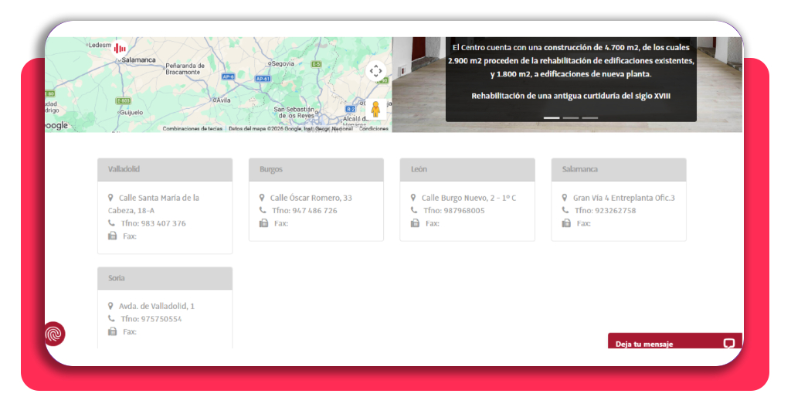791x414 pixels.
Task: Click address Calle Óscar Romero, 33
Action: coord(311,198)
